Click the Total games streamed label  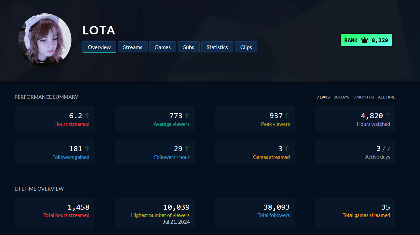point(366,215)
